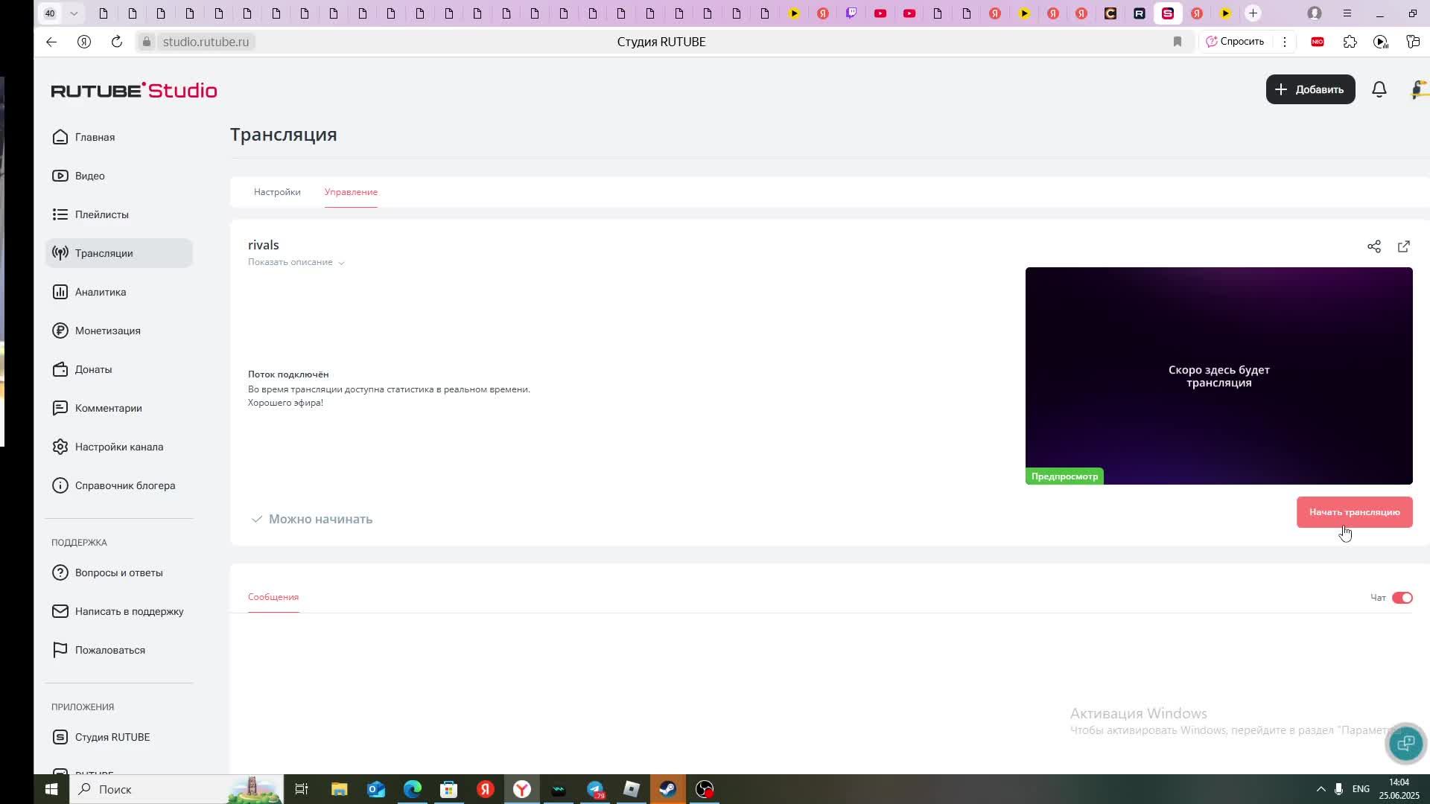Click the ENG language indicator

click(1361, 789)
